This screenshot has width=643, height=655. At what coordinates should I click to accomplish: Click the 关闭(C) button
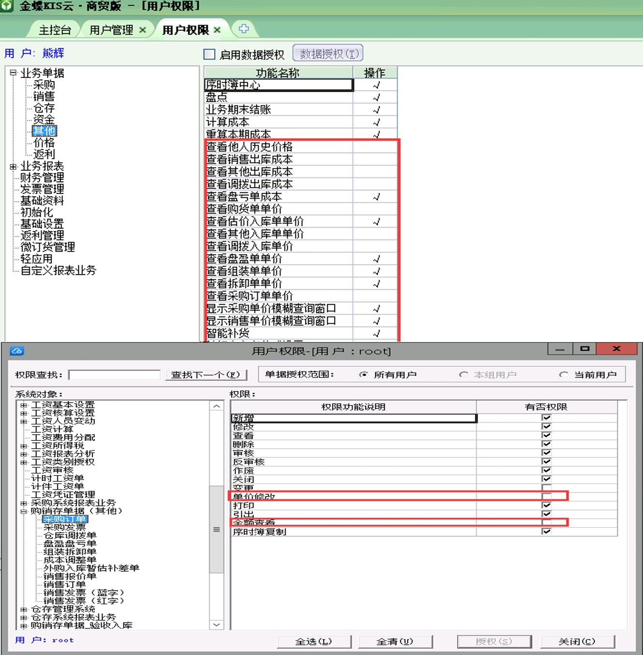[577, 641]
